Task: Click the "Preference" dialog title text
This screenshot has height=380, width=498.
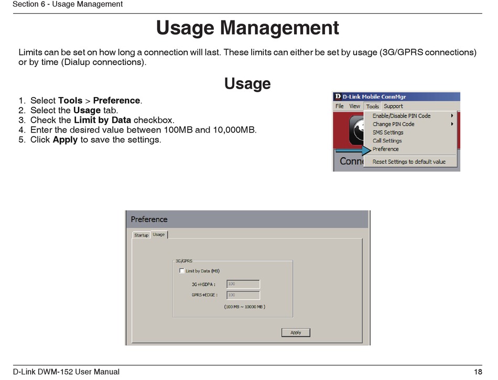Action: click(x=149, y=220)
